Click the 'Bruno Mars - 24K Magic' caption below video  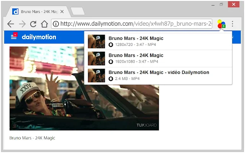tap(32, 138)
